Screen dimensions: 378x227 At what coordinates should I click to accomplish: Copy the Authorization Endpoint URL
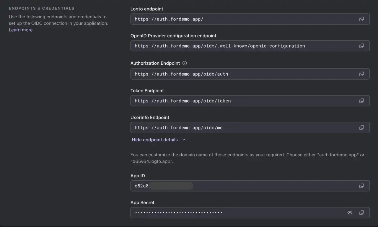tap(361, 74)
